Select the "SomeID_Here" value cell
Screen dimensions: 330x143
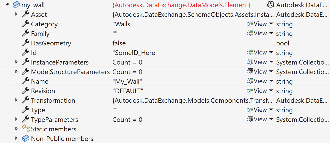coord(135,53)
